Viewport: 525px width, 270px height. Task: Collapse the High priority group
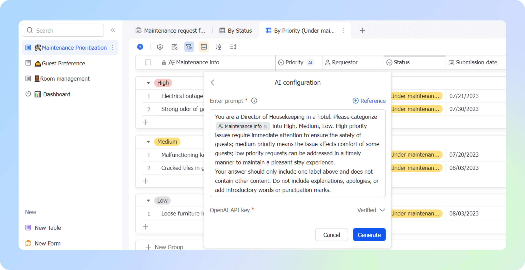click(148, 83)
